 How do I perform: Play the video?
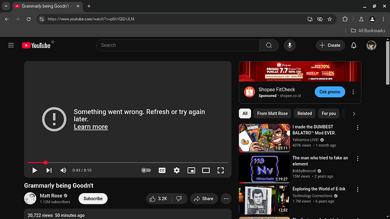coord(34,170)
